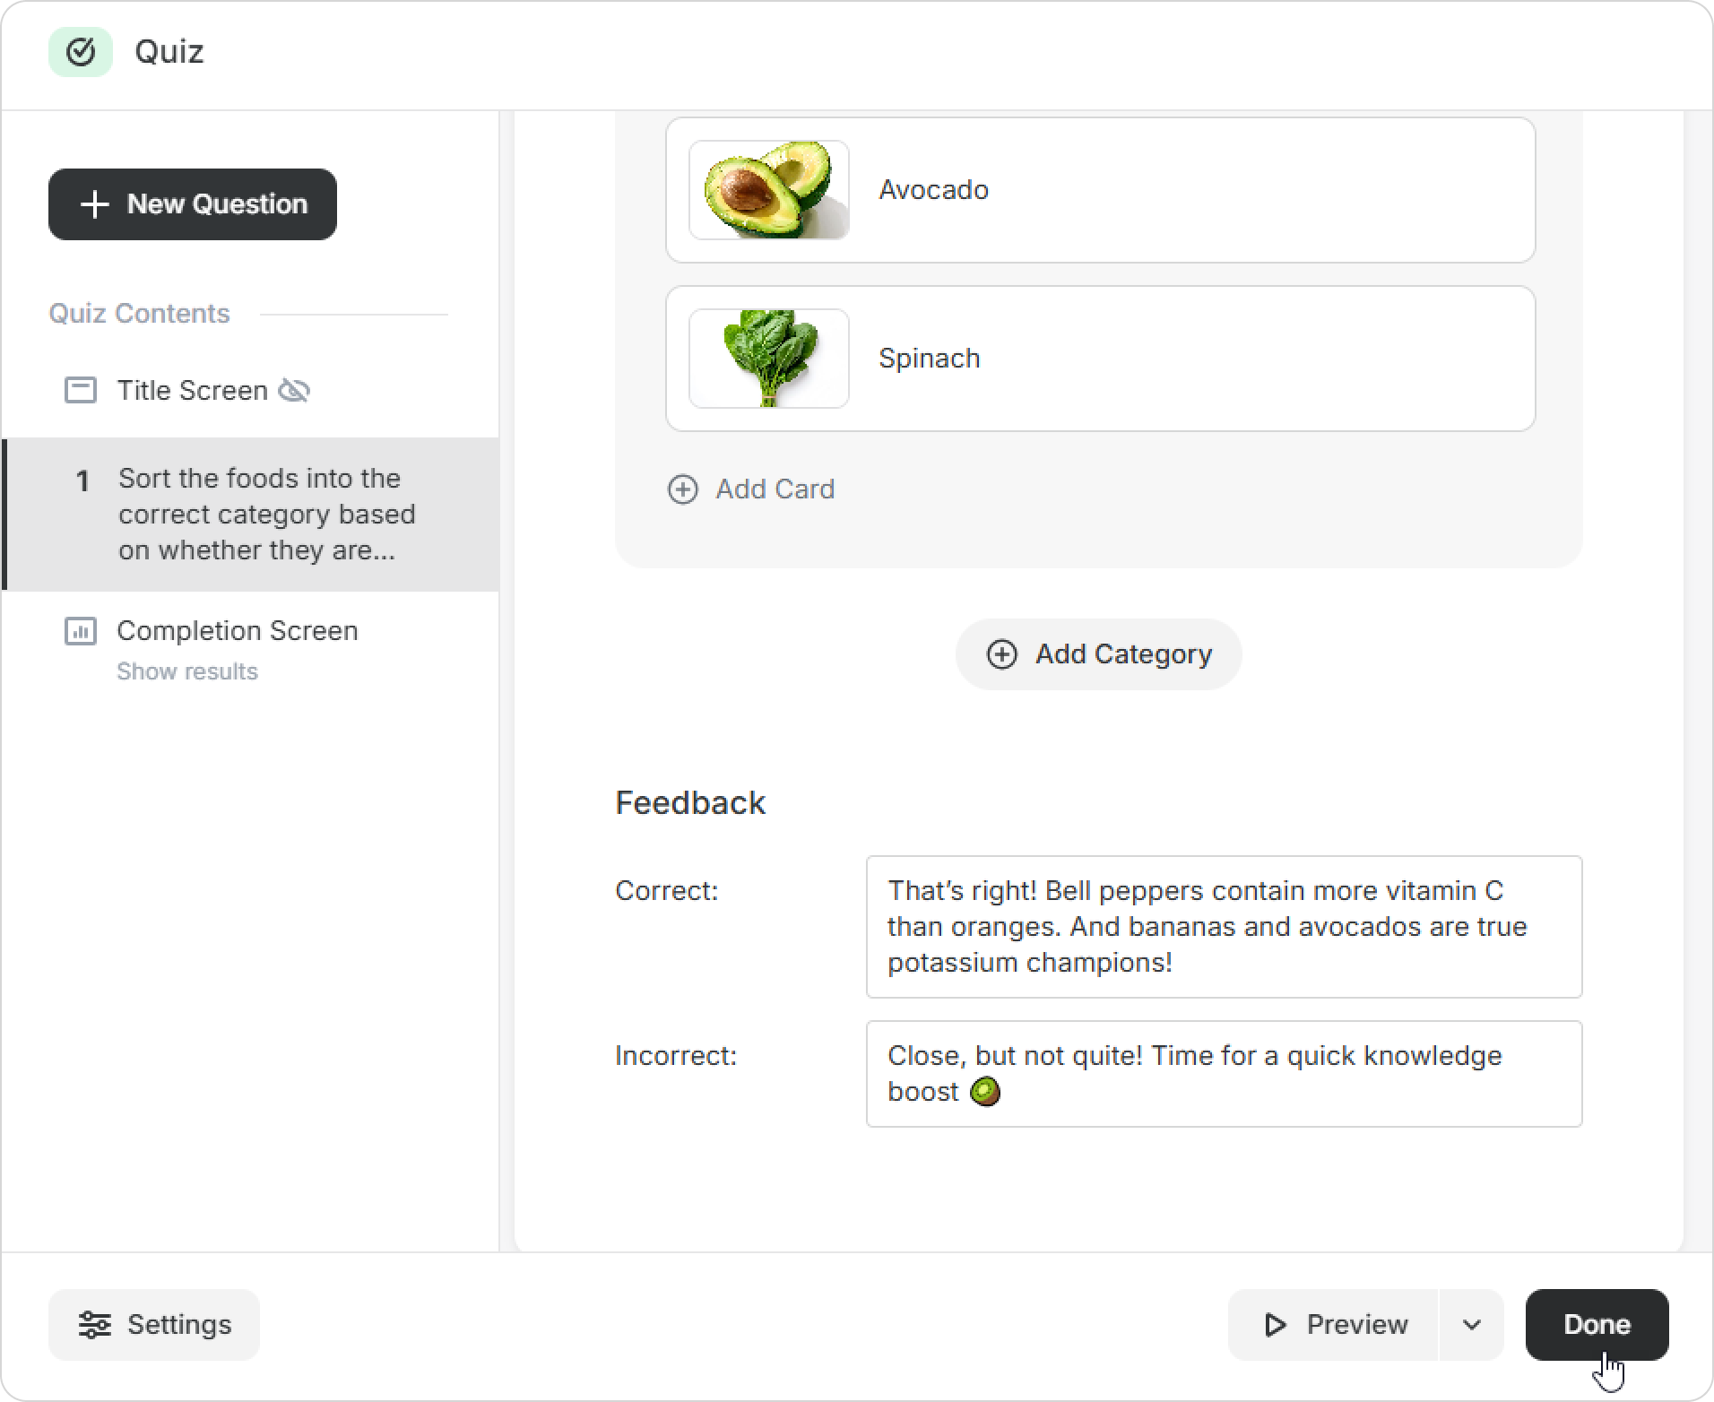The width and height of the screenshot is (1714, 1402).
Task: Edit the Correct feedback text field
Action: point(1225,927)
